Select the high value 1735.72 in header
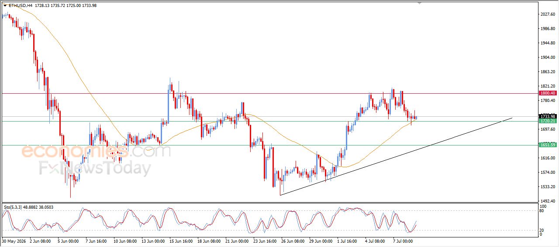 click(x=58, y=5)
